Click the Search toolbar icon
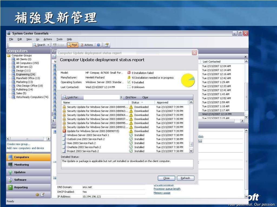 click(x=35, y=45)
